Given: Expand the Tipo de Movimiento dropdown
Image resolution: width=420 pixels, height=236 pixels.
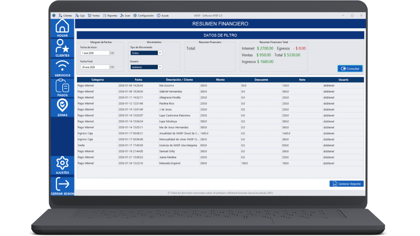Looking at the screenshot, I should pos(160,53).
